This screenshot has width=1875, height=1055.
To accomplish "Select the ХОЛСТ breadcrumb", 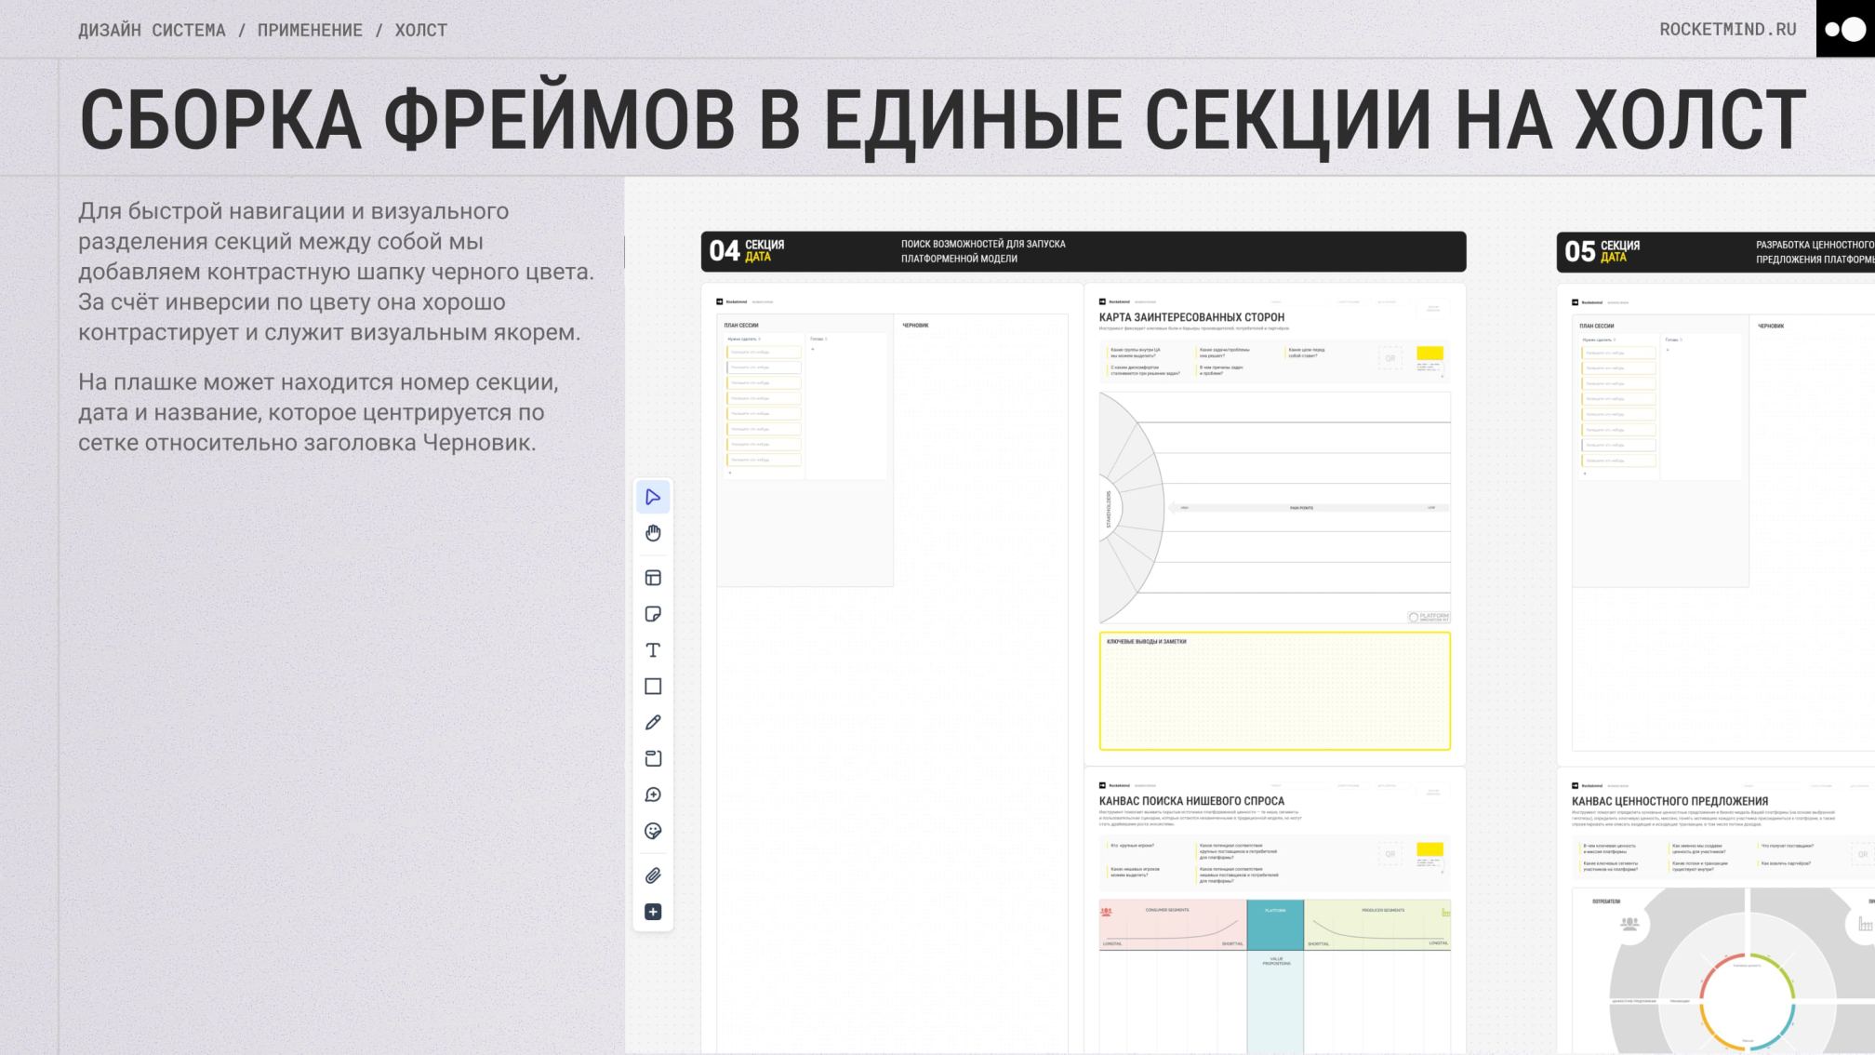I will (420, 31).
